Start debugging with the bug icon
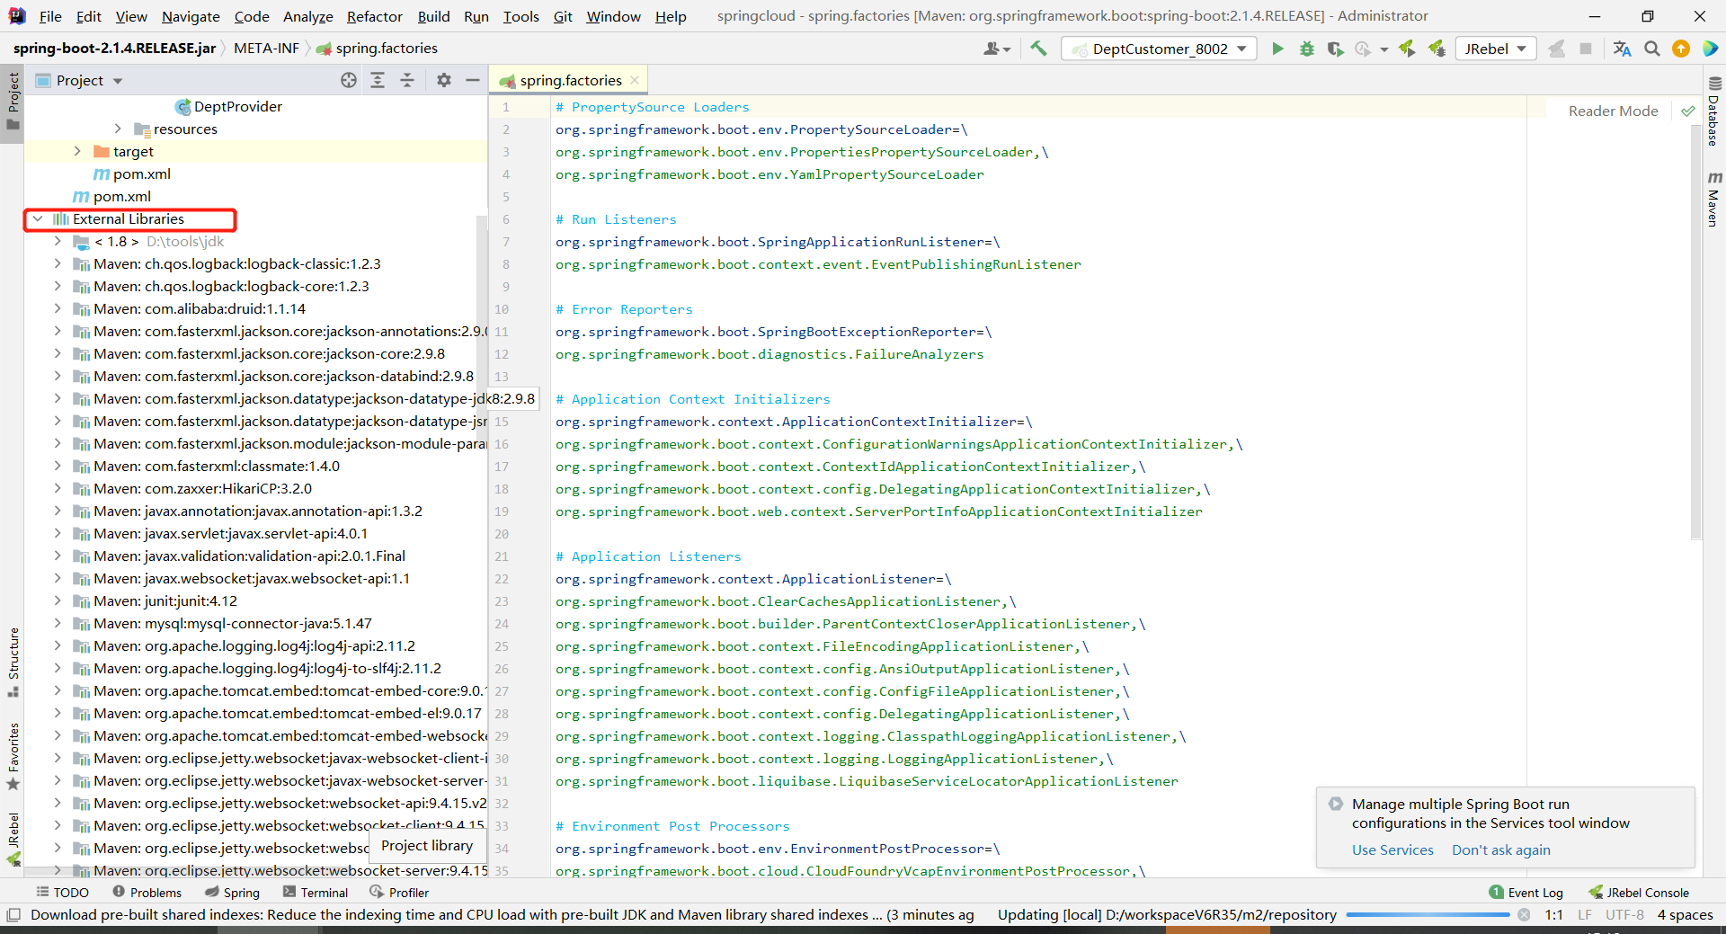 click(x=1306, y=49)
